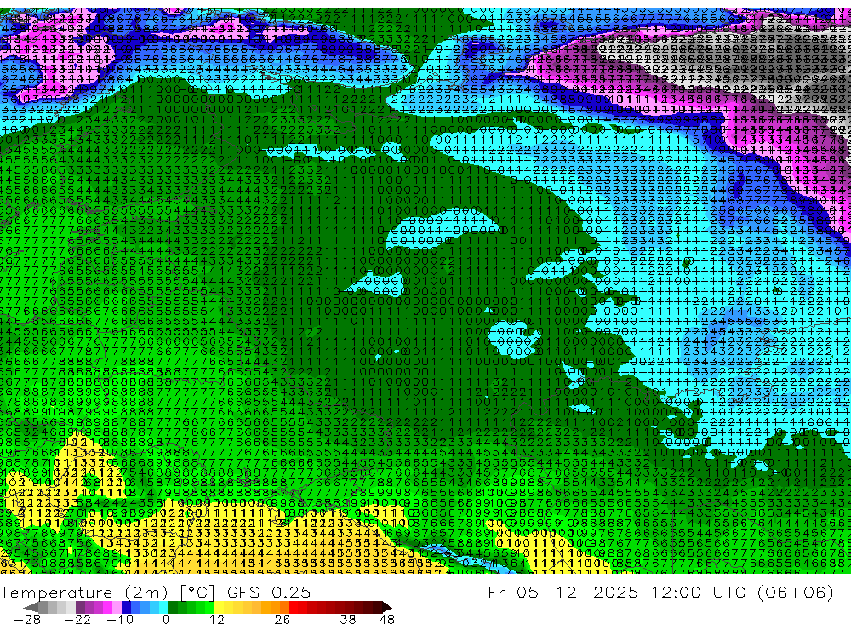The image size is (851, 624).
Task: Click the gray left arrow end of legend
Action: (x=31, y=607)
